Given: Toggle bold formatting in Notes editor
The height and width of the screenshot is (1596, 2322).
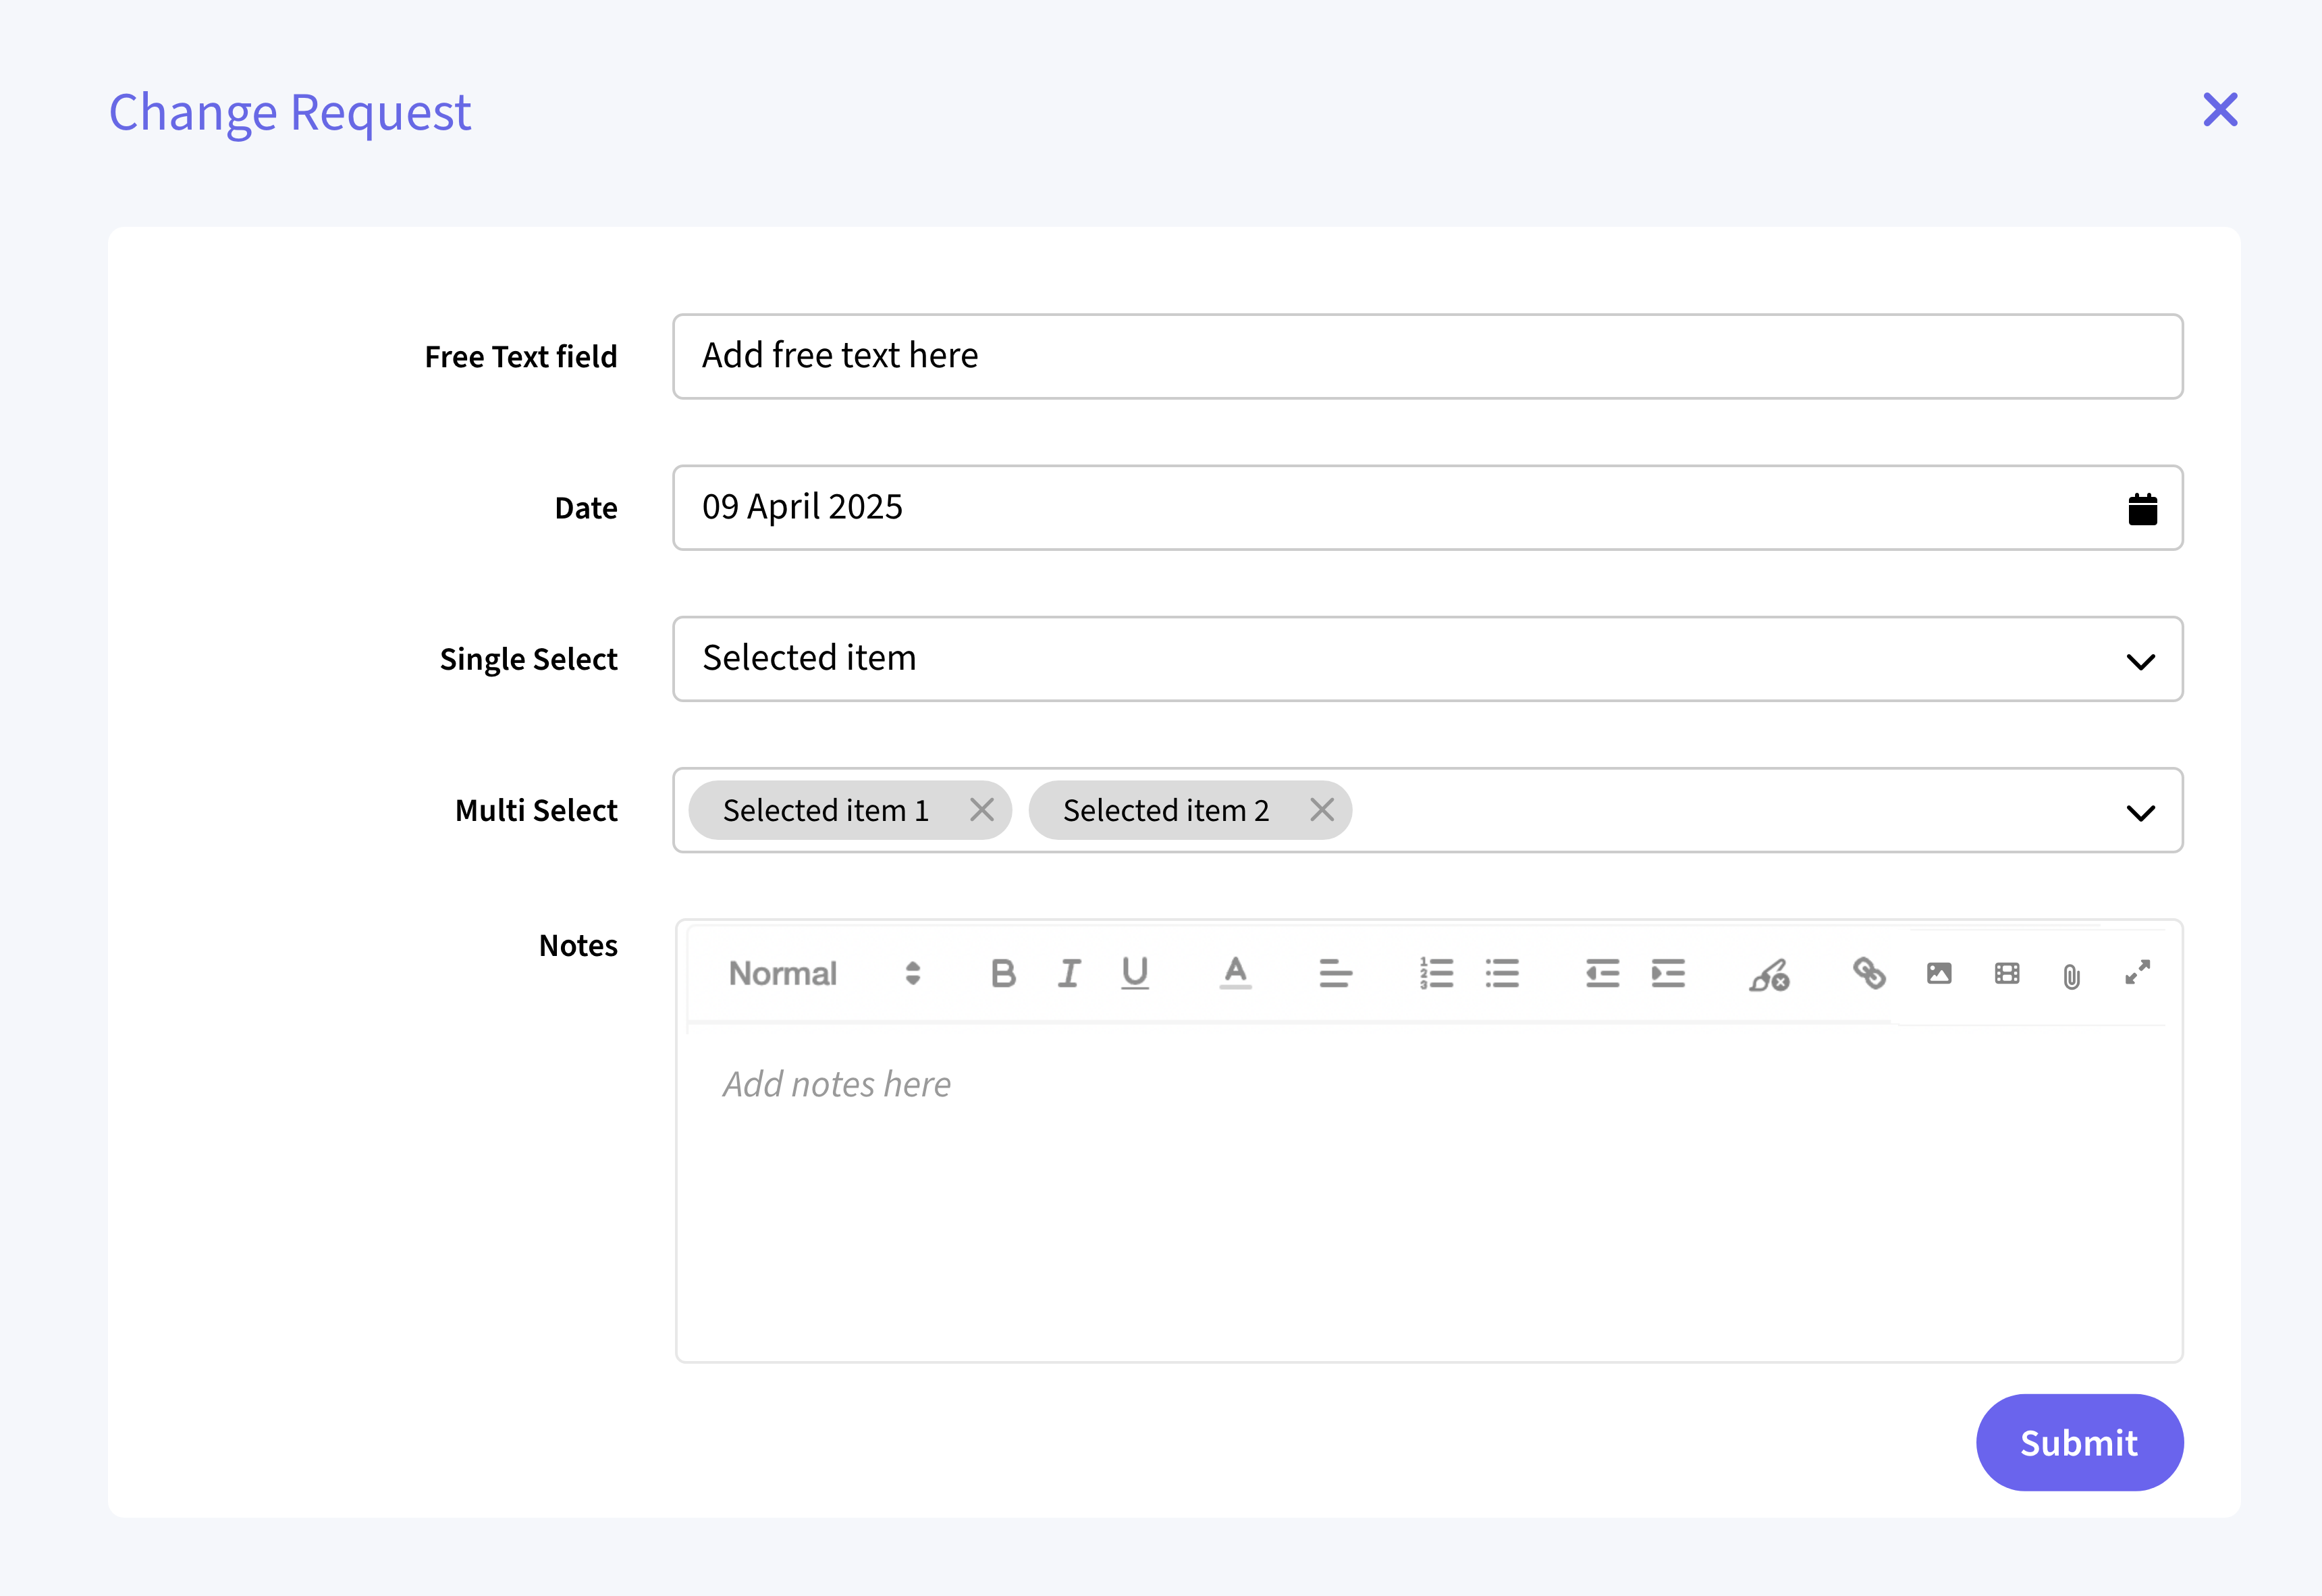Looking at the screenshot, I should pos(1002,973).
